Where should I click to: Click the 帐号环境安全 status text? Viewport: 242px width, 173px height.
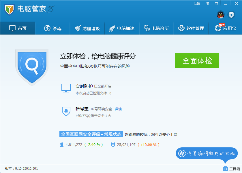click(102, 109)
